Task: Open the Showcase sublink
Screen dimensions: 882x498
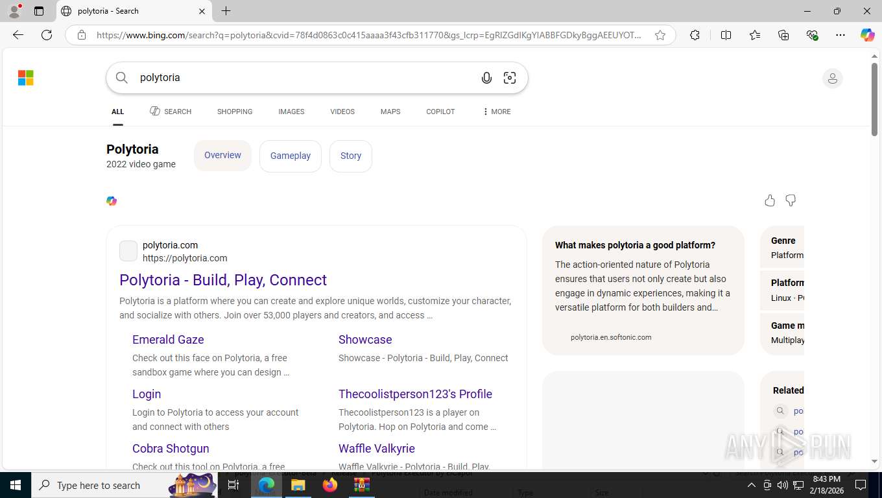Action: 365,340
